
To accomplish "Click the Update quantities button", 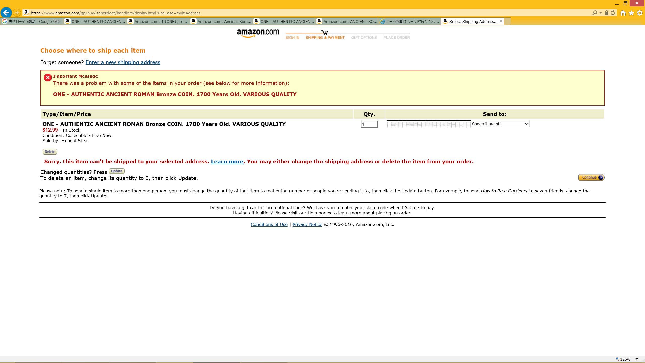I will point(117,171).
